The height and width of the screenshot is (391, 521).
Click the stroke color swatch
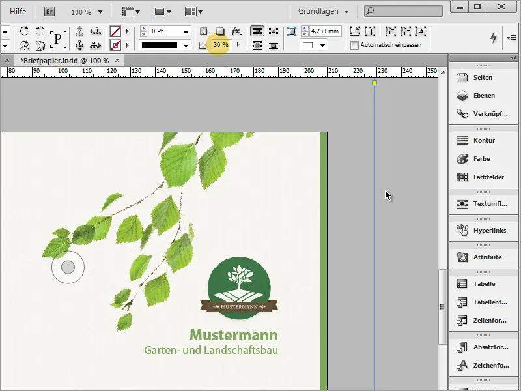click(115, 45)
